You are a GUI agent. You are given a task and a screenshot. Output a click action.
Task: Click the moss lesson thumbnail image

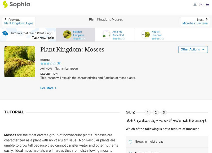tap(20, 62)
